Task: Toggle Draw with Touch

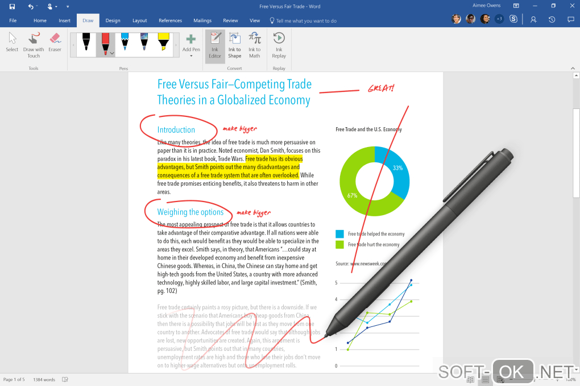Action: click(34, 45)
